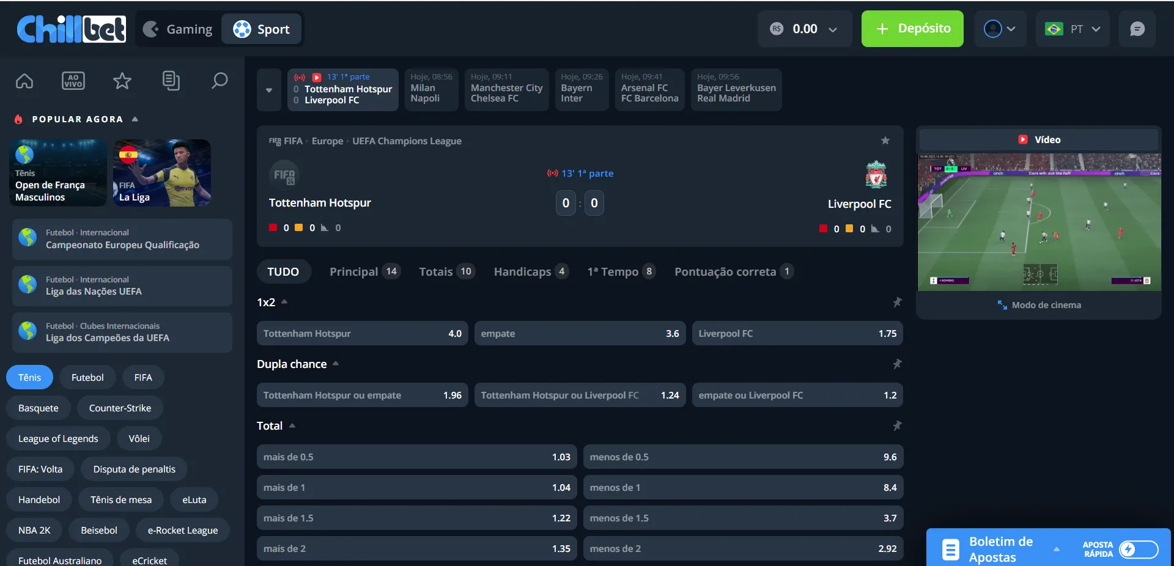Open the search magnifier icon
This screenshot has width=1174, height=566.
[220, 81]
